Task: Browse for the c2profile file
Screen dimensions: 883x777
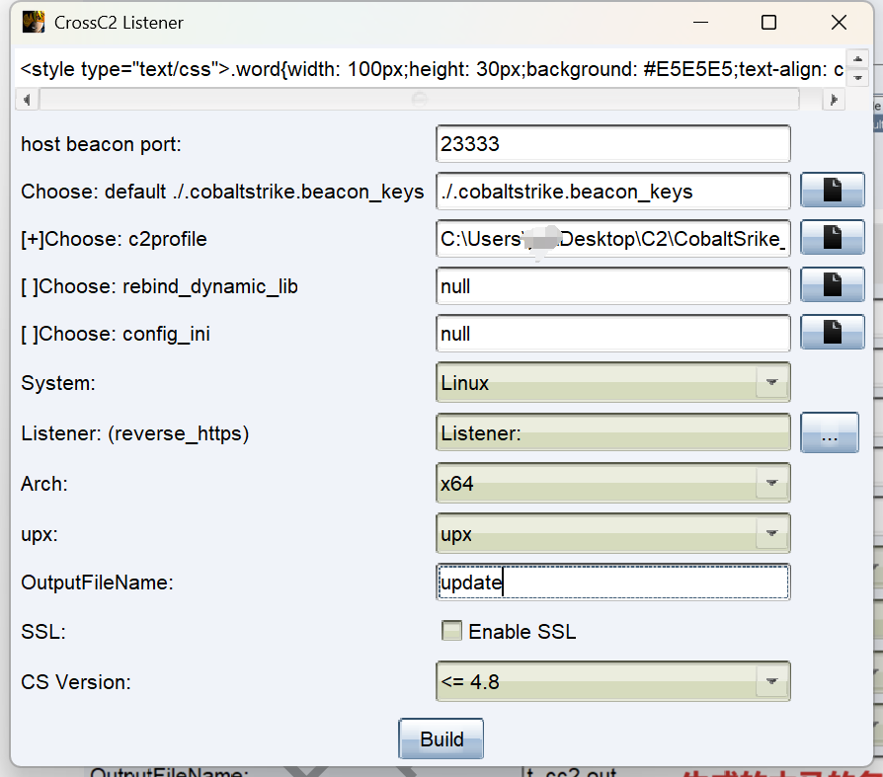Action: [x=833, y=237]
